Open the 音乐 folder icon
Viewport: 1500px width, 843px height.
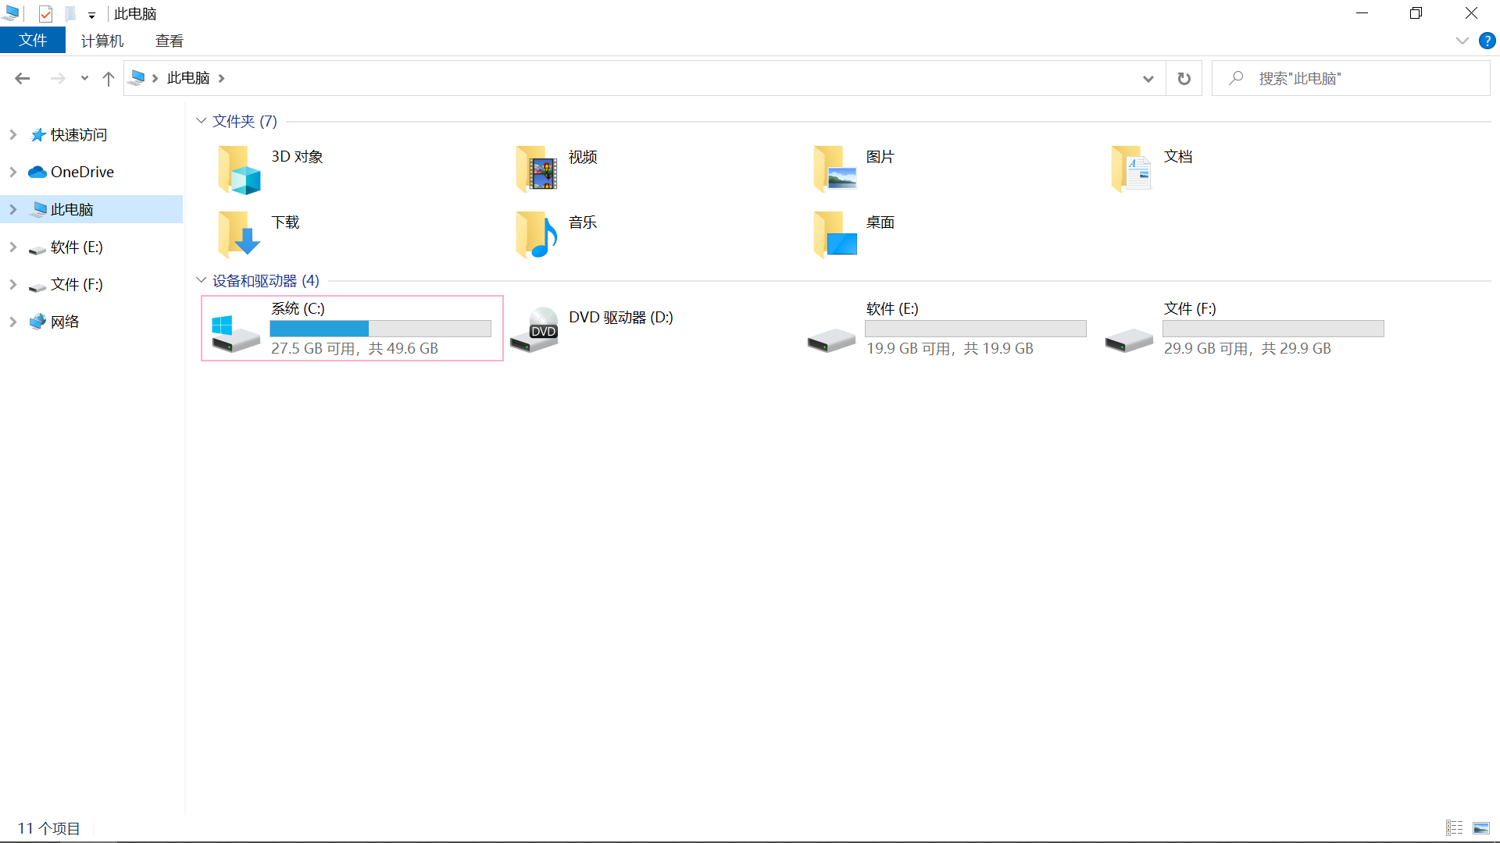coord(536,235)
